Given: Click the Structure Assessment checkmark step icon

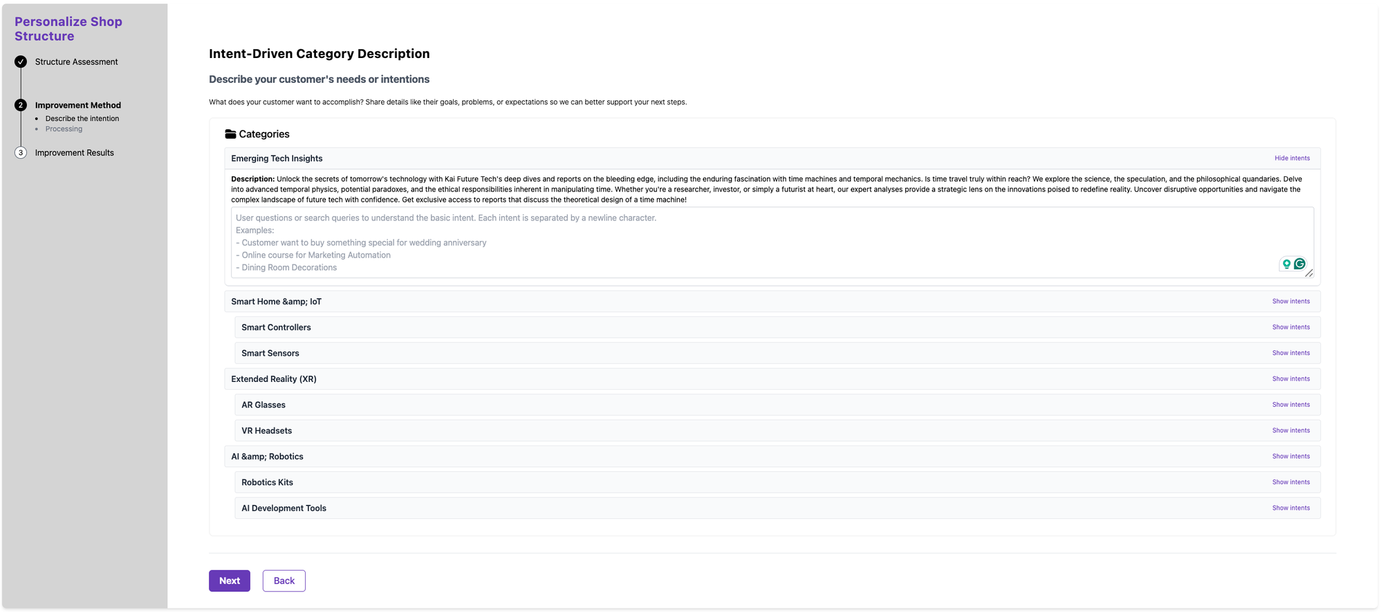Looking at the screenshot, I should pos(21,62).
